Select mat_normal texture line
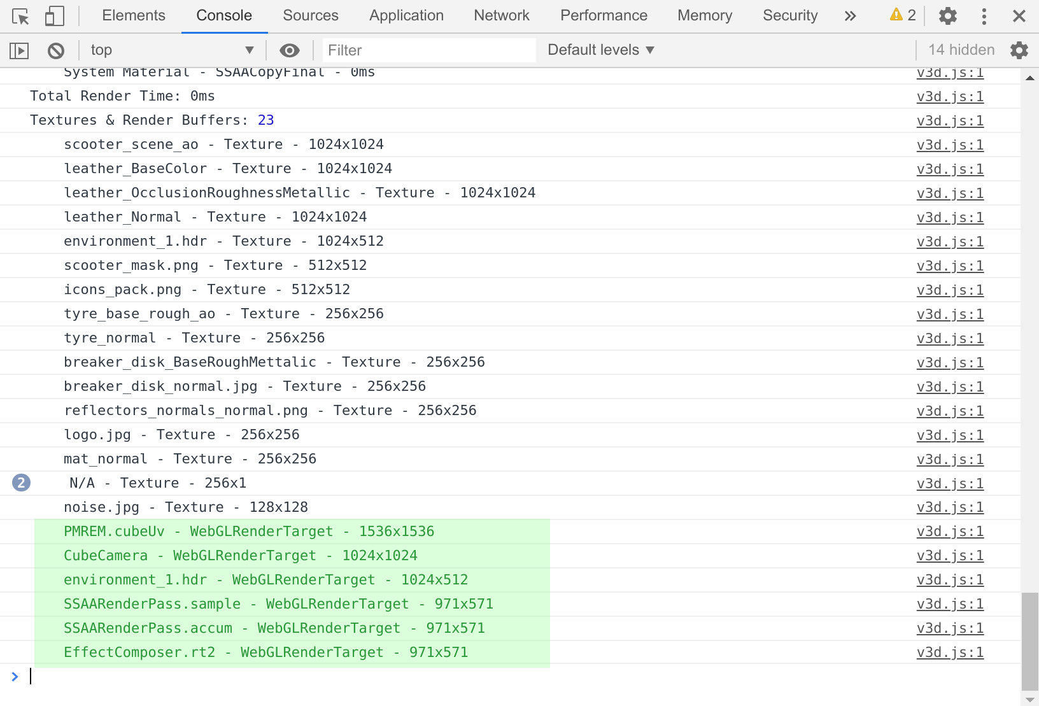1039x706 pixels. tap(190, 459)
